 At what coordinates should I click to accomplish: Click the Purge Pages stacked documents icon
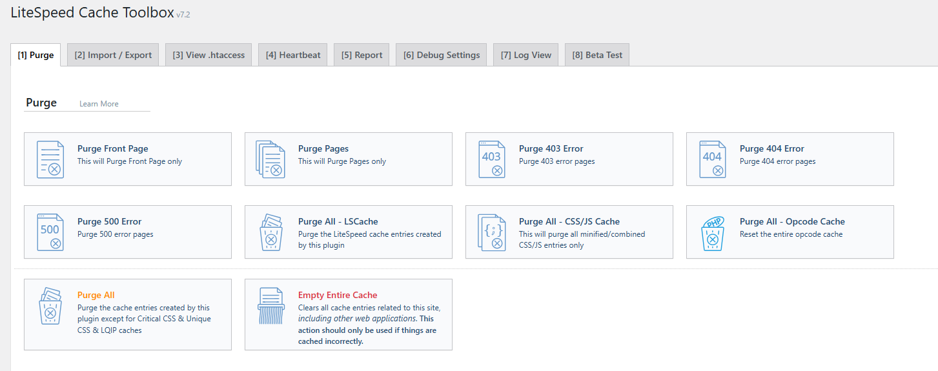(270, 159)
